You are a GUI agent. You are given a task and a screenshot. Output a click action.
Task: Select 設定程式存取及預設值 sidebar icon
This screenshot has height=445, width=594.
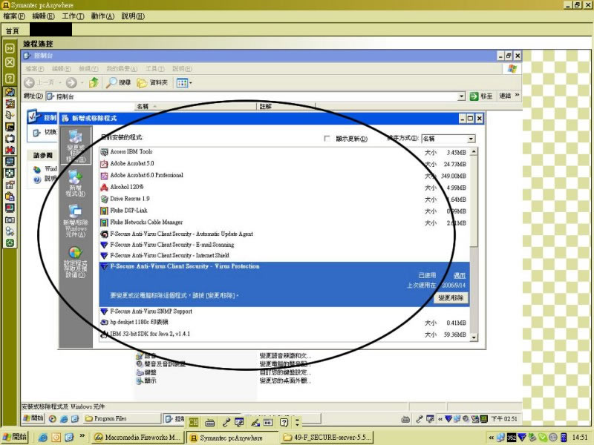tap(76, 262)
